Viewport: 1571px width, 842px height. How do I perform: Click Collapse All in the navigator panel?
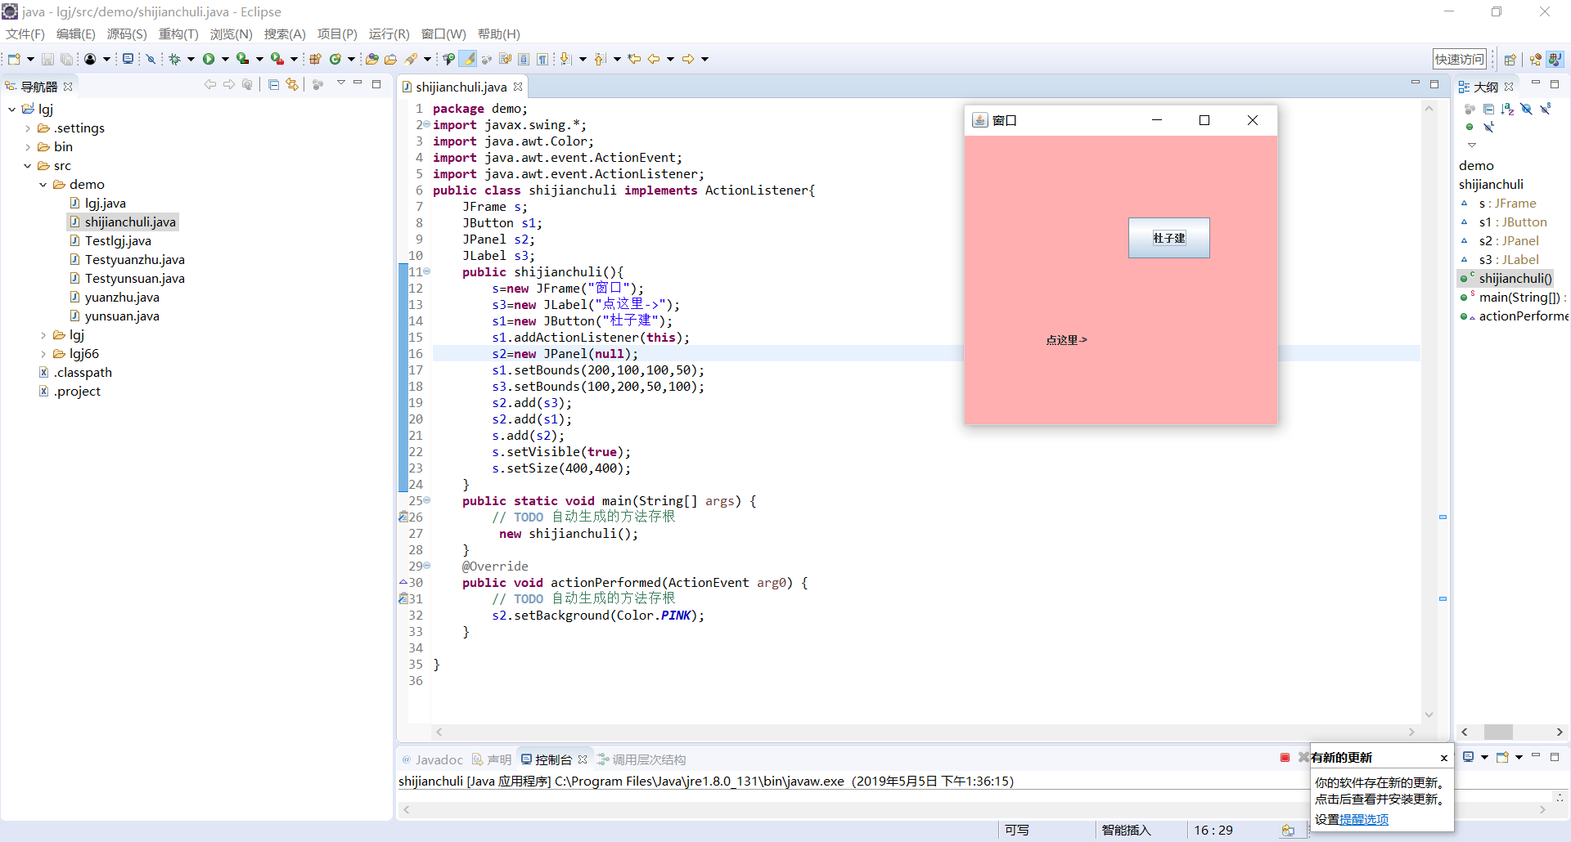click(273, 85)
